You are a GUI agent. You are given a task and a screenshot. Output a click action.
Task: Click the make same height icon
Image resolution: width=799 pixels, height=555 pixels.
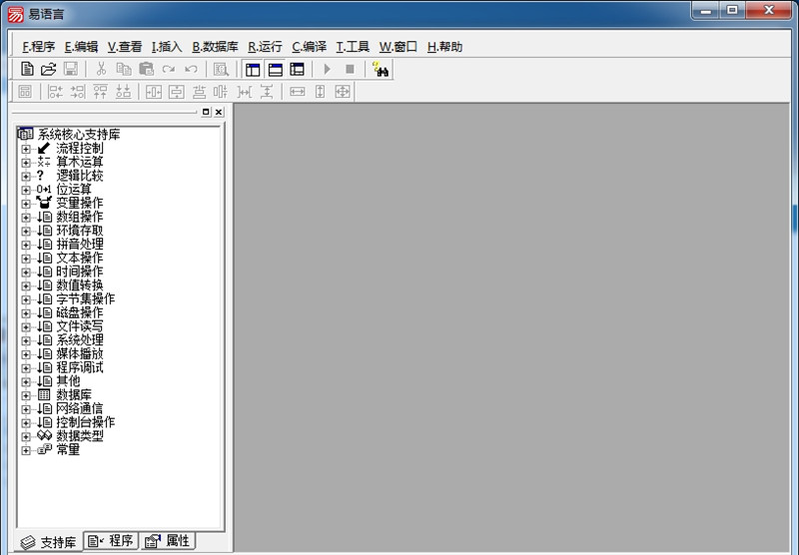click(x=320, y=92)
